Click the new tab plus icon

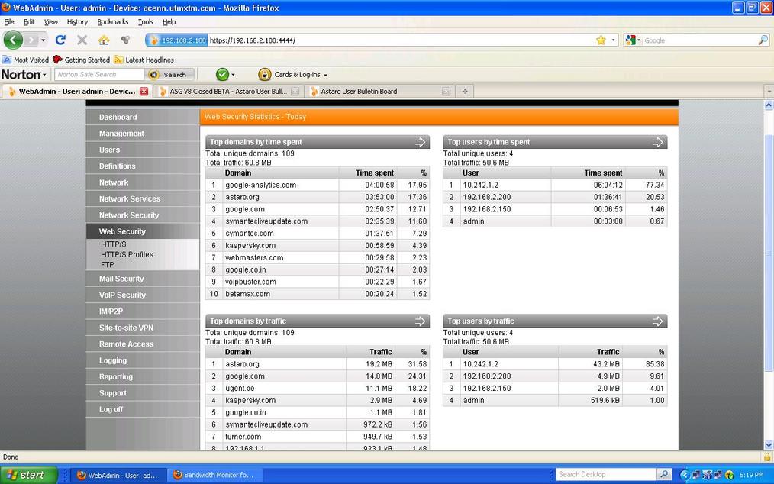tap(465, 91)
